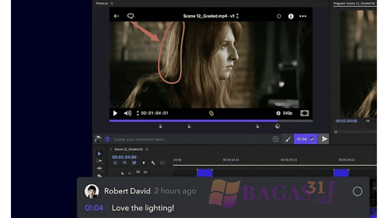Click the back arrow in Frame.io panel
This screenshot has height=218, width=388.
click(116, 16)
